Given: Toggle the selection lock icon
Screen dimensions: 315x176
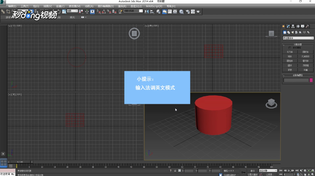Looking at the screenshot, I should coord(175,170).
